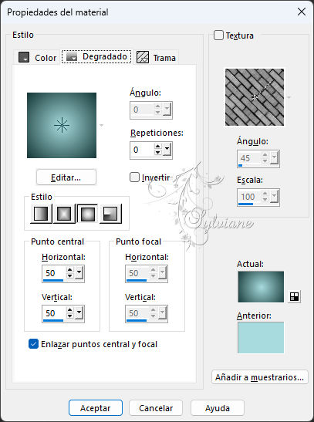Expand the Punto central Horizontal dropdown
The image size is (314, 422).
[79, 273]
